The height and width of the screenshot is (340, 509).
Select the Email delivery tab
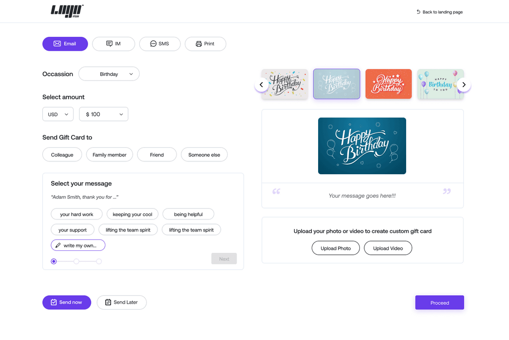[65, 44]
